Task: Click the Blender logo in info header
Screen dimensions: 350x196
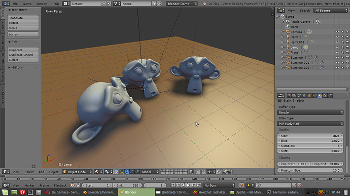Action: 204,4
